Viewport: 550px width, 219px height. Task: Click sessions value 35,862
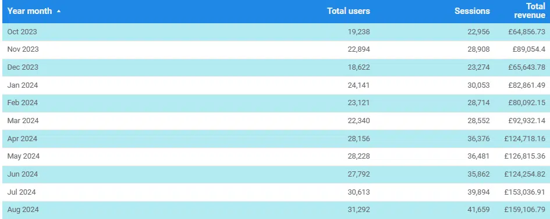pyautogui.click(x=478, y=174)
